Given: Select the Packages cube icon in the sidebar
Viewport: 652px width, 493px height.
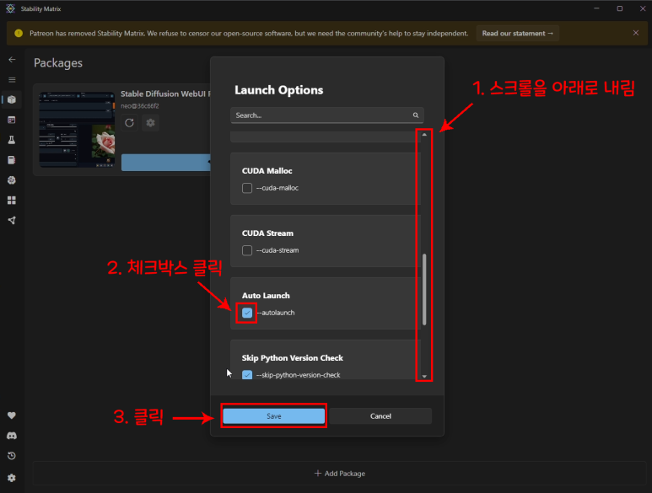Looking at the screenshot, I should pyautogui.click(x=12, y=99).
